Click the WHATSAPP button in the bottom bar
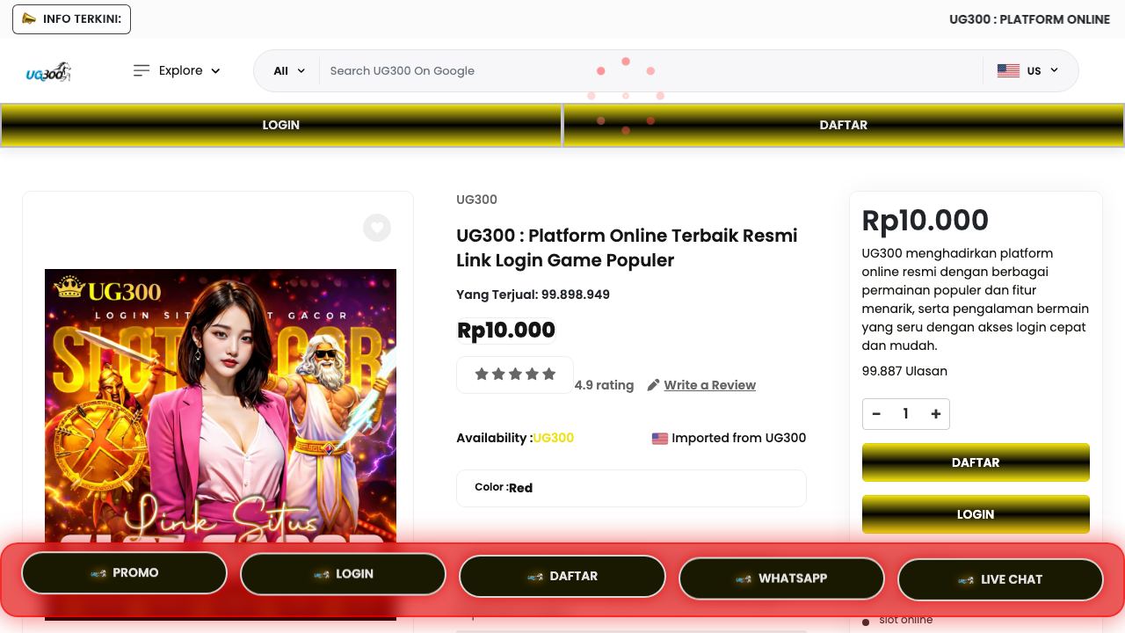 (x=781, y=578)
